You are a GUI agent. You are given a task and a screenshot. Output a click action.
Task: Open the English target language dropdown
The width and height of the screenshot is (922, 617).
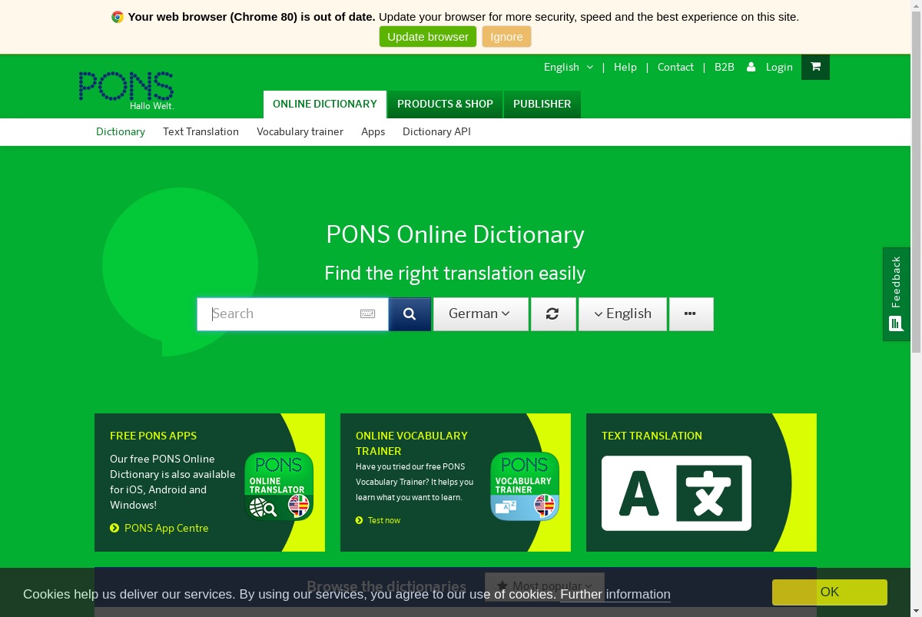pos(622,314)
